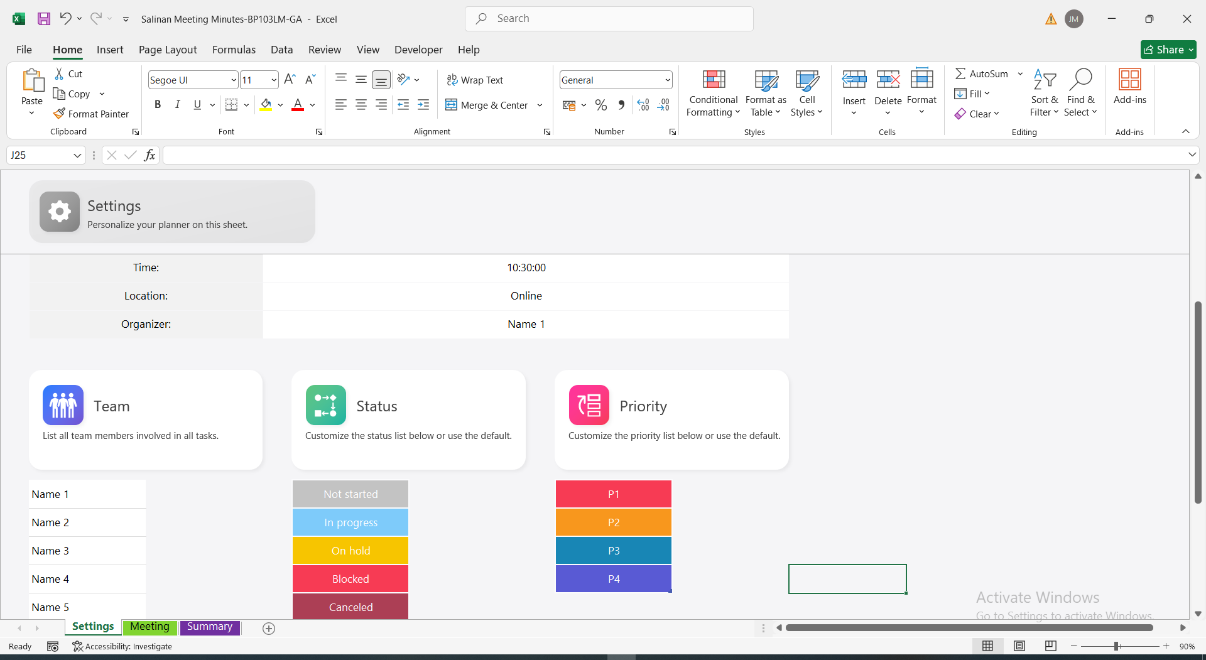
Task: Click the Format Painter brush
Action: pos(59,114)
